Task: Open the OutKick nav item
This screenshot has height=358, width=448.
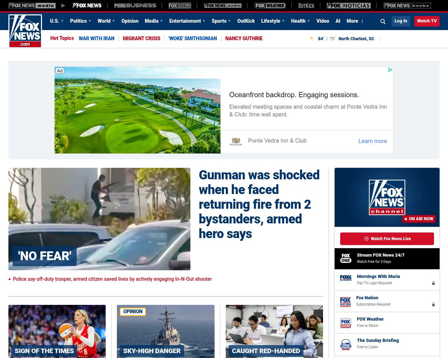Action: pyautogui.click(x=246, y=21)
